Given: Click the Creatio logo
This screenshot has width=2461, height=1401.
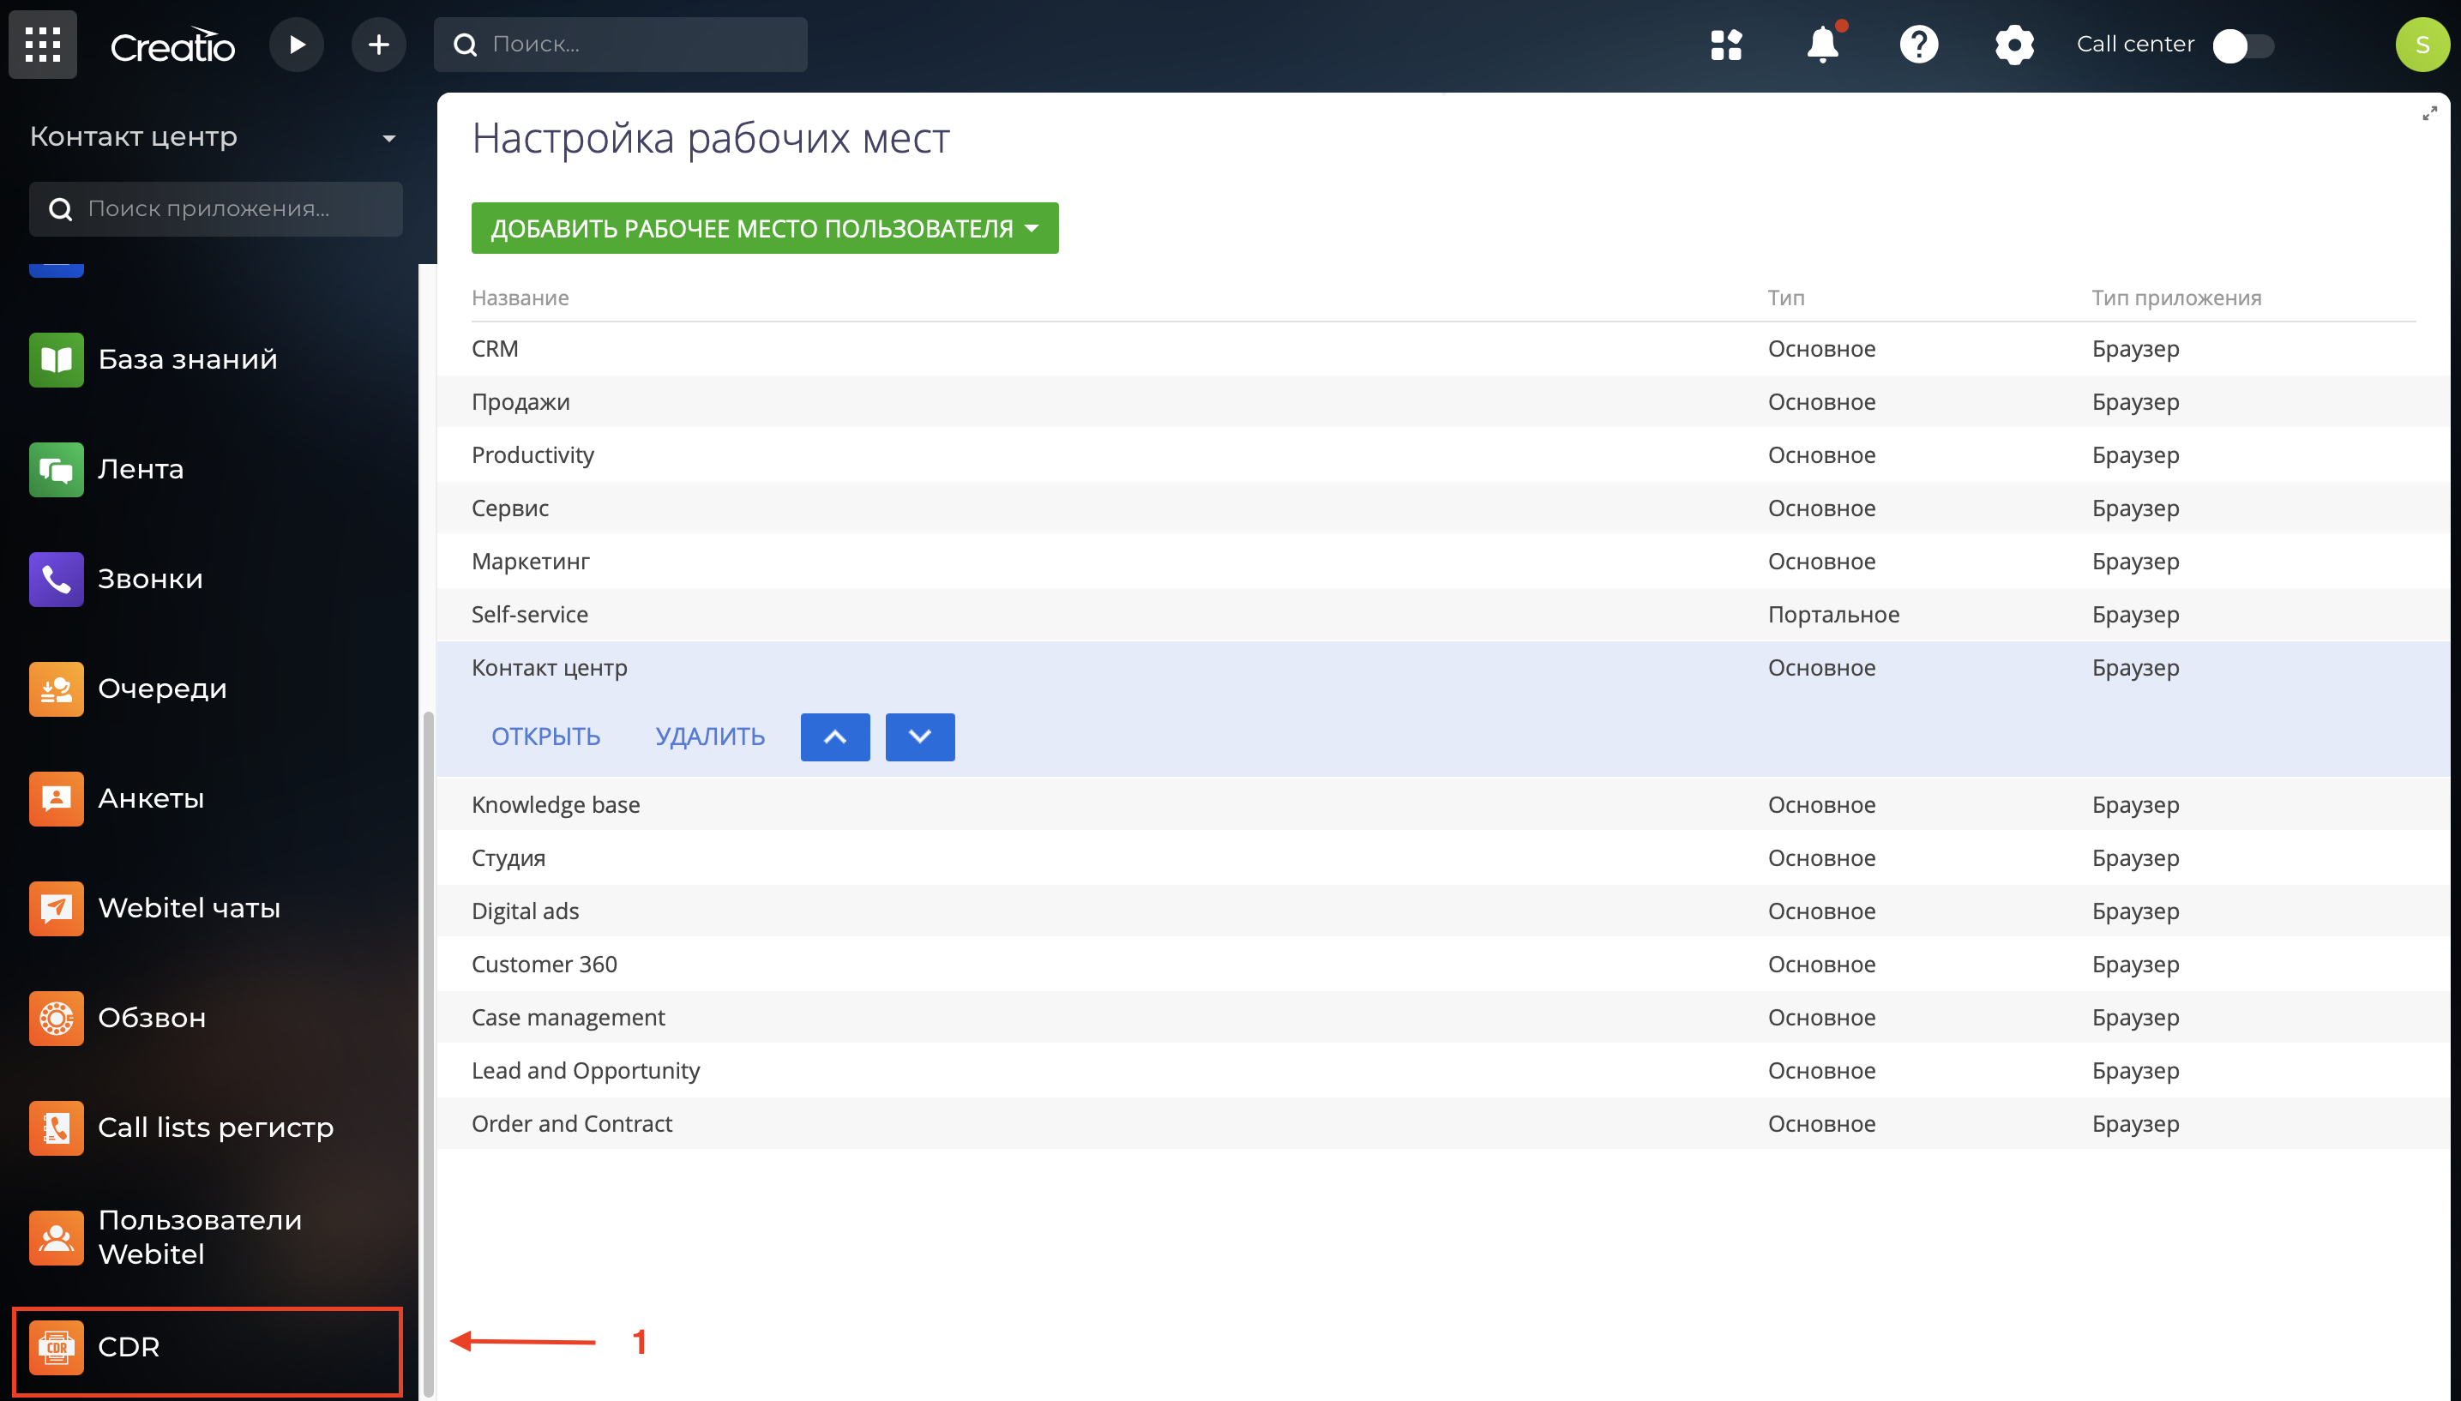Looking at the screenshot, I should tap(172, 45).
